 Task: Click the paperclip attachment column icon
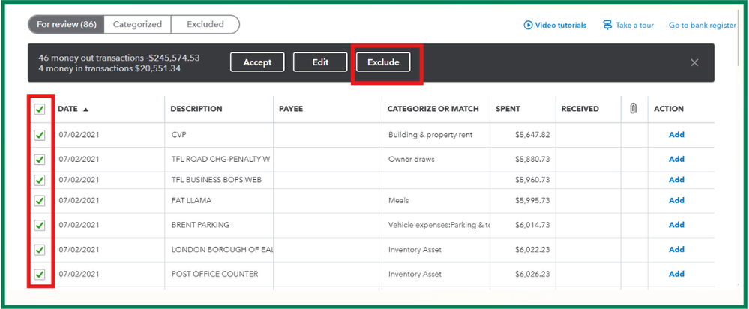coord(633,109)
